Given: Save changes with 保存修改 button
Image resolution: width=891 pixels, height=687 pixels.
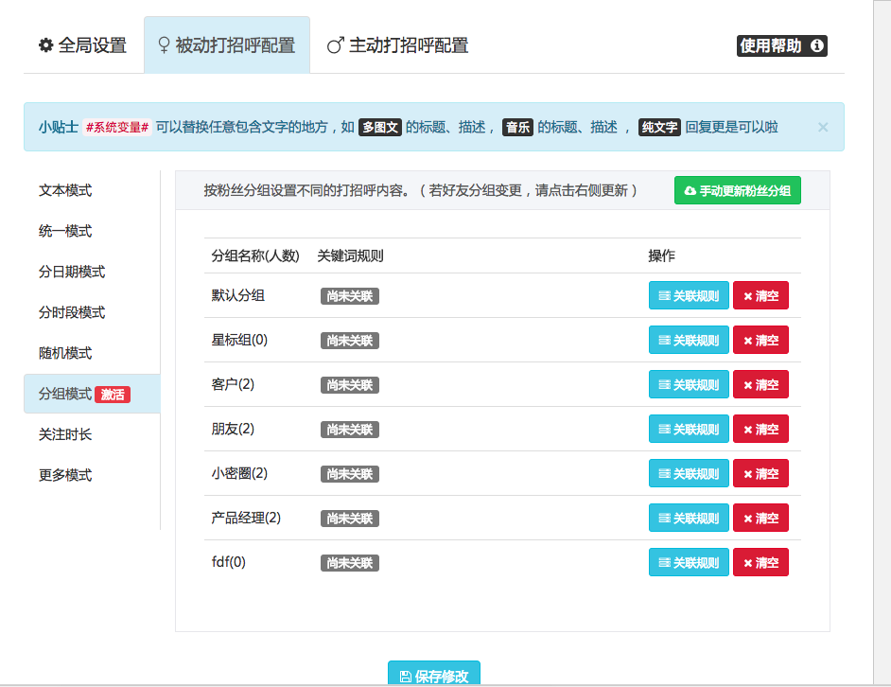Looking at the screenshot, I should pyautogui.click(x=434, y=674).
